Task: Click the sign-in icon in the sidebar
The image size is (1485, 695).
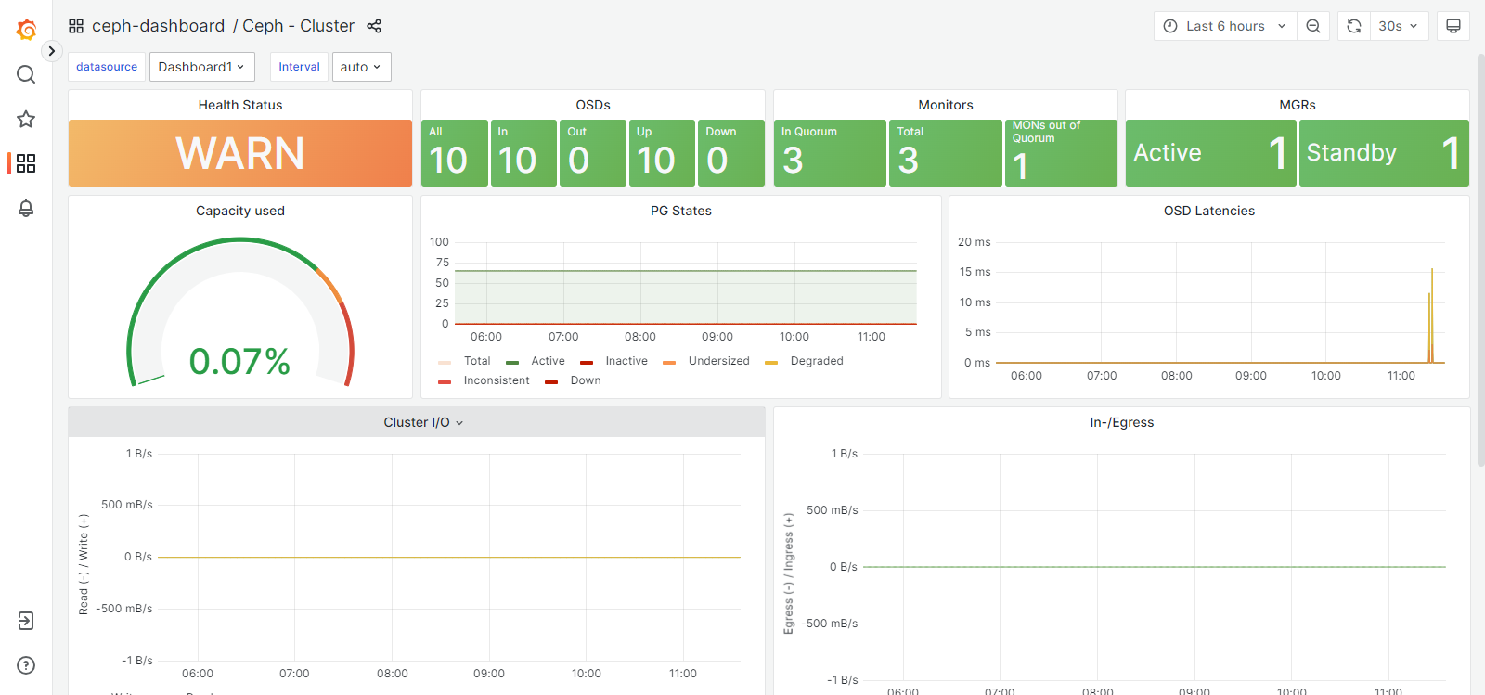Action: [26, 621]
